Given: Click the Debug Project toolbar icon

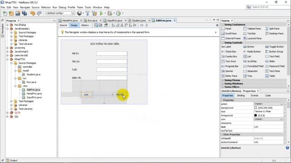Looking at the screenshot, I should (110, 13).
